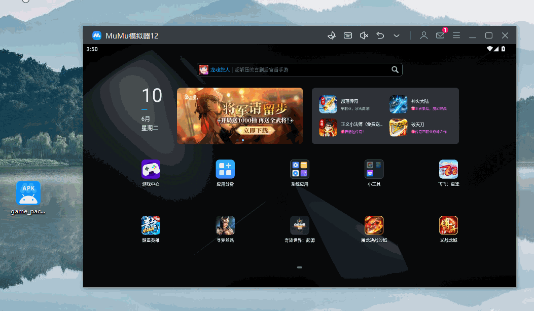Toggle the muted speaker sound icon

tap(364, 35)
